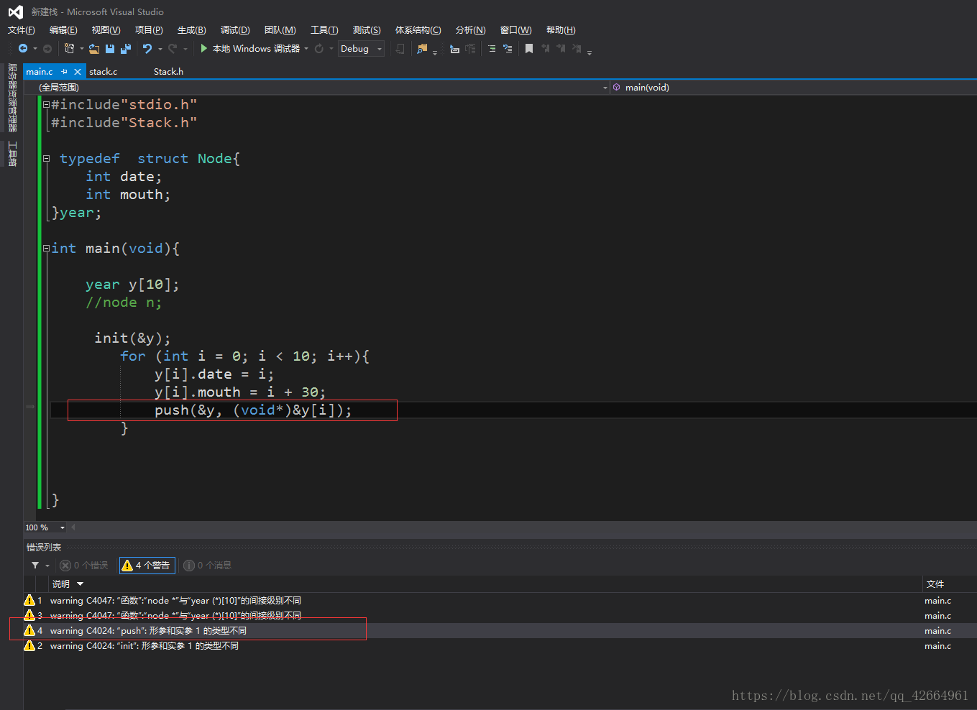Image resolution: width=977 pixels, height=710 pixels.
Task: Open the 分析(N) menu
Action: tap(470, 29)
